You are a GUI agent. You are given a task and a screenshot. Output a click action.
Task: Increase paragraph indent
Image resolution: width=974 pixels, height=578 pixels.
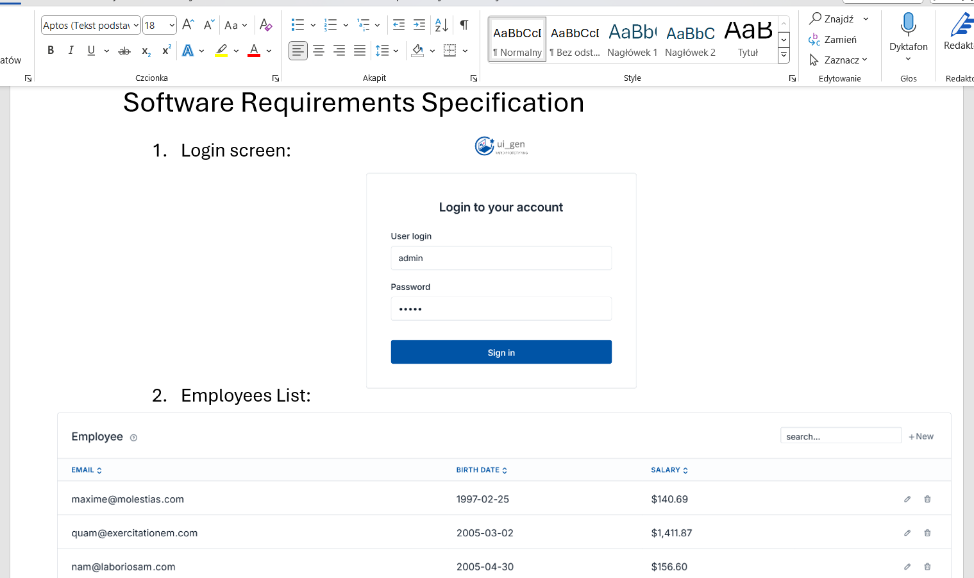(x=419, y=25)
